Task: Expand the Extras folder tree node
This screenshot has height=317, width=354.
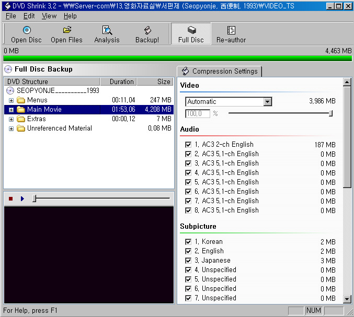Action: click(12, 119)
